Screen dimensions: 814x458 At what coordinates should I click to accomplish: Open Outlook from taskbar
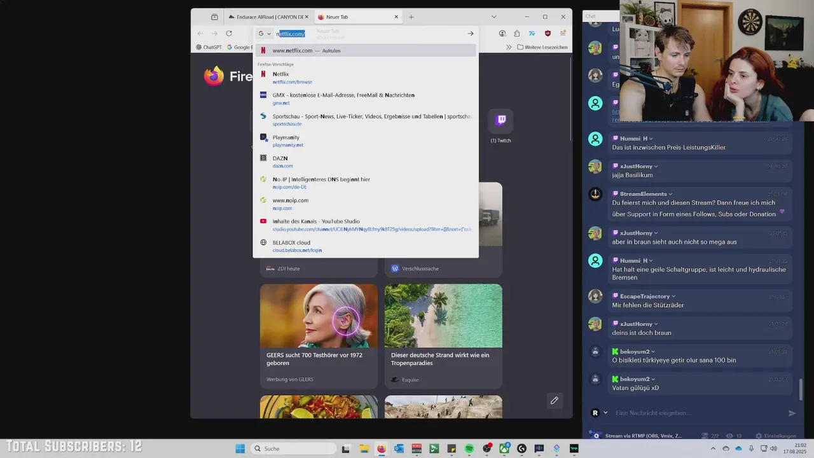point(399,448)
